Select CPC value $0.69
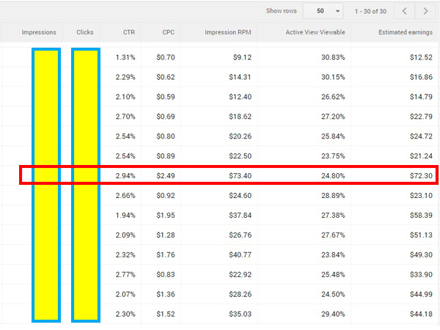This screenshot has width=440, height=330. (x=166, y=117)
